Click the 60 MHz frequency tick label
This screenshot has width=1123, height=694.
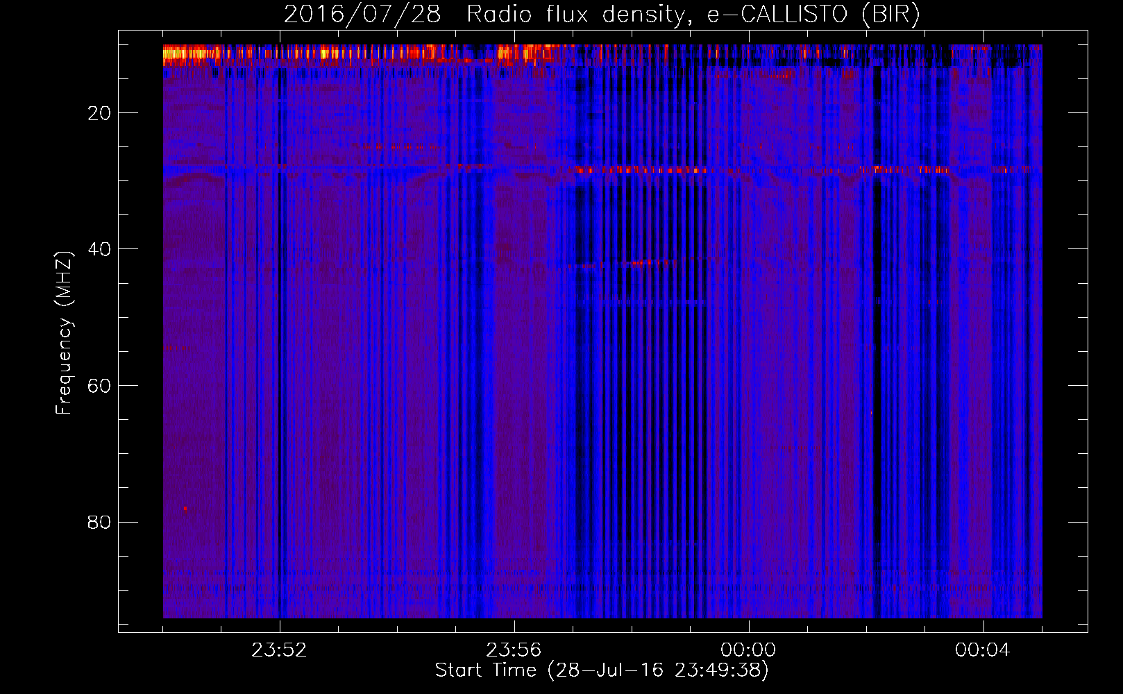pos(99,386)
